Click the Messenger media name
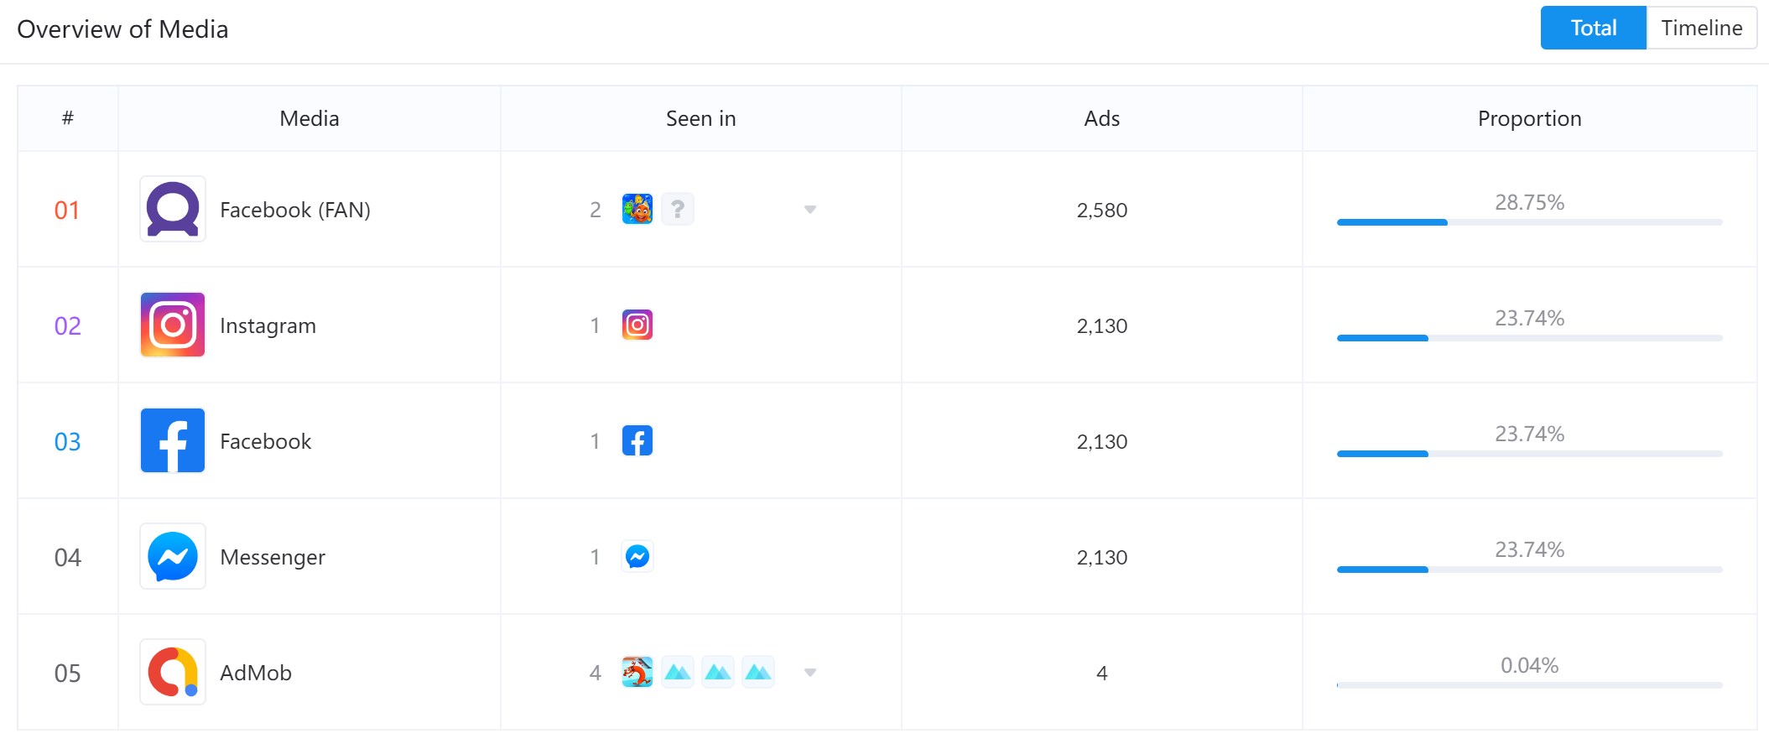Viewport: 1769px width, 744px height. coord(273,557)
